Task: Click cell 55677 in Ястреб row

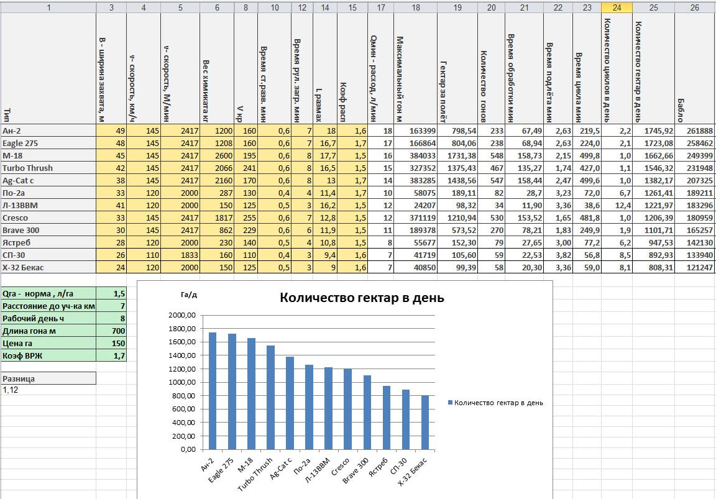Action: pyautogui.click(x=416, y=242)
